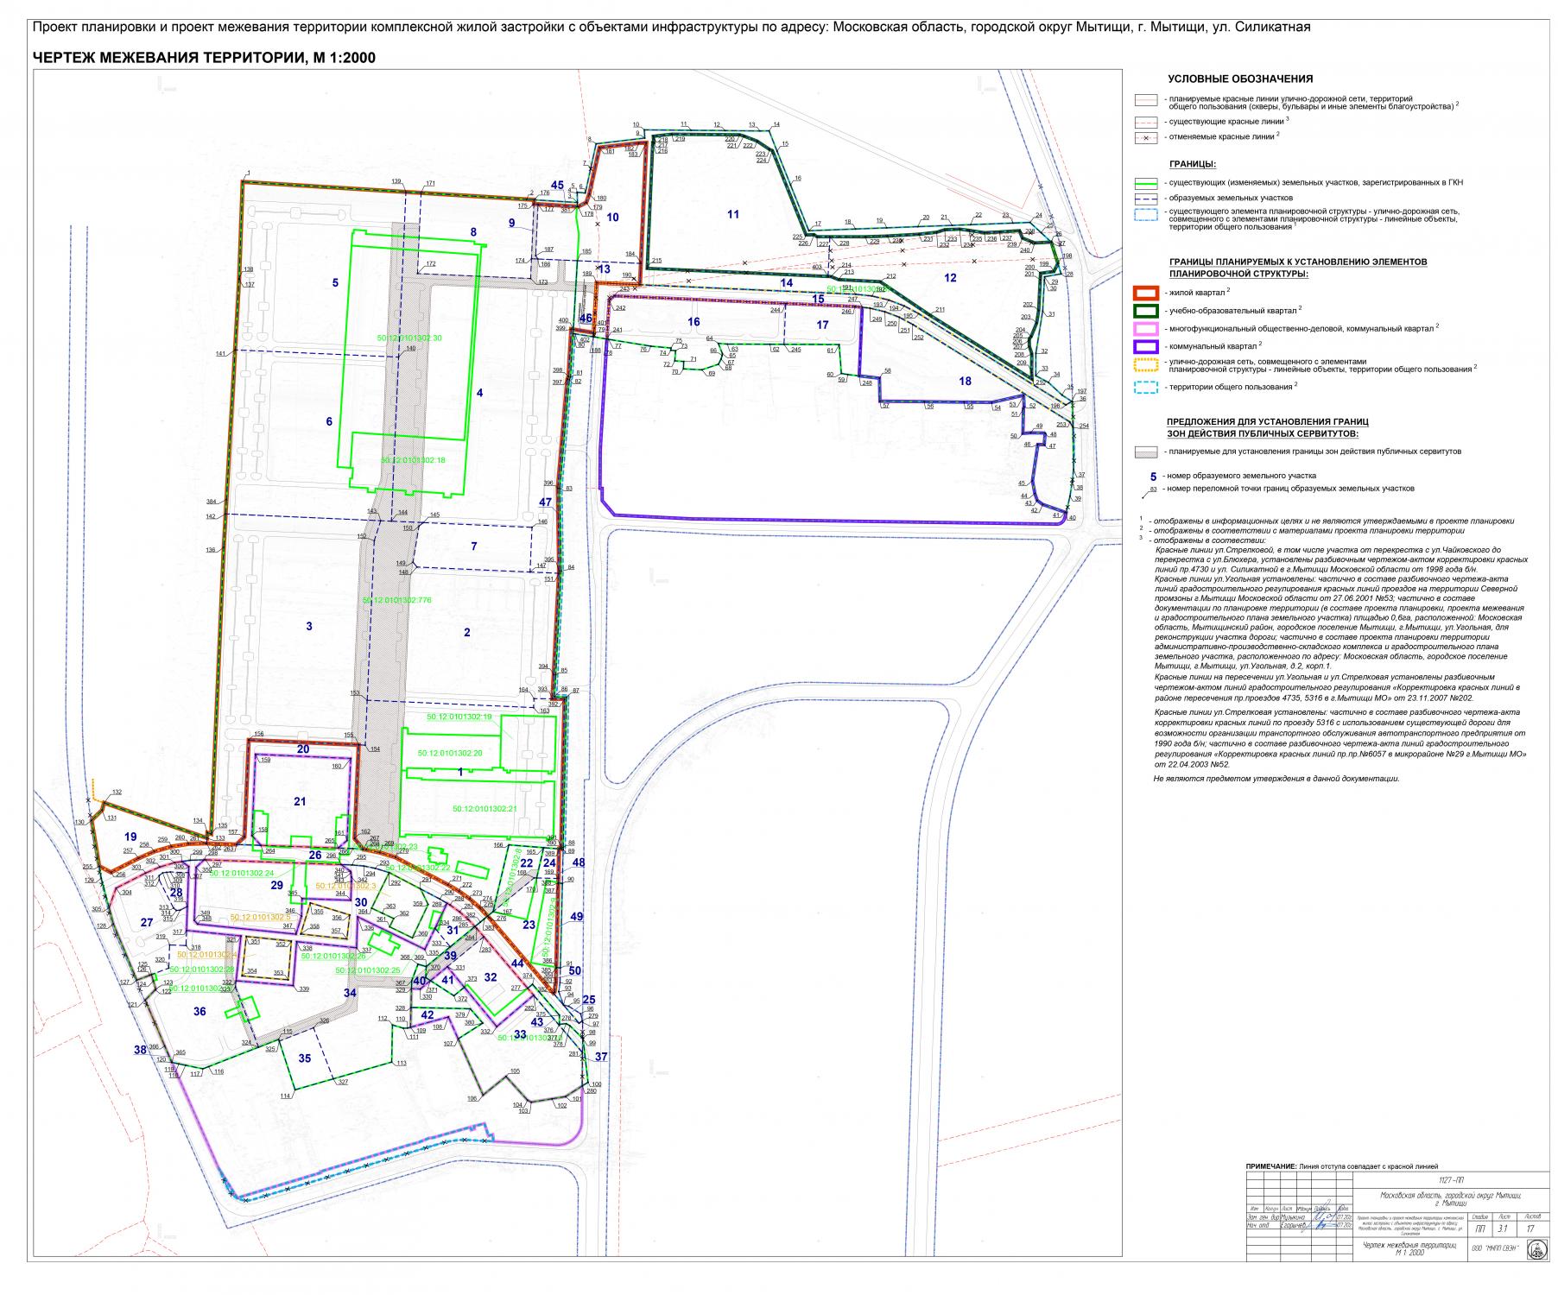Click cadastral number 50:12:0101302:30 on map
Screen dimensions: 1558x1295
(410, 338)
